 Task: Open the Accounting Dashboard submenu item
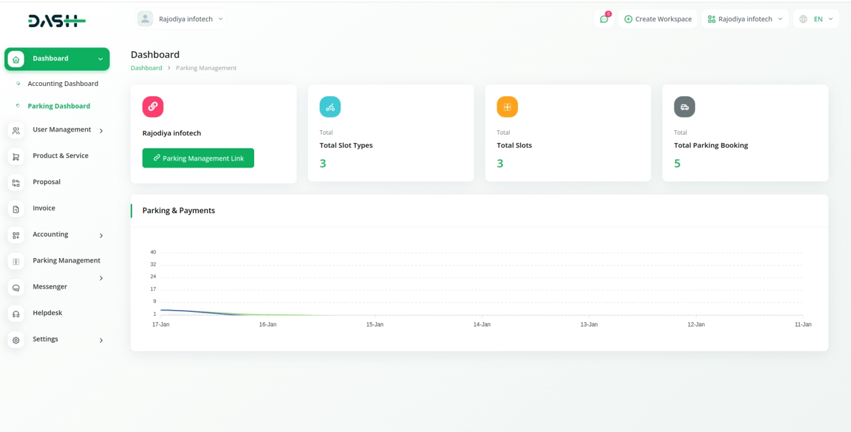(x=63, y=84)
